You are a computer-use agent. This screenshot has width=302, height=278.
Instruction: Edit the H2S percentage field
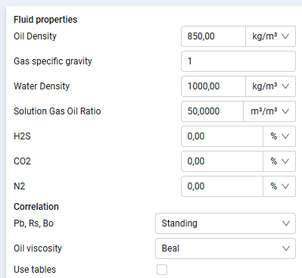coord(222,136)
